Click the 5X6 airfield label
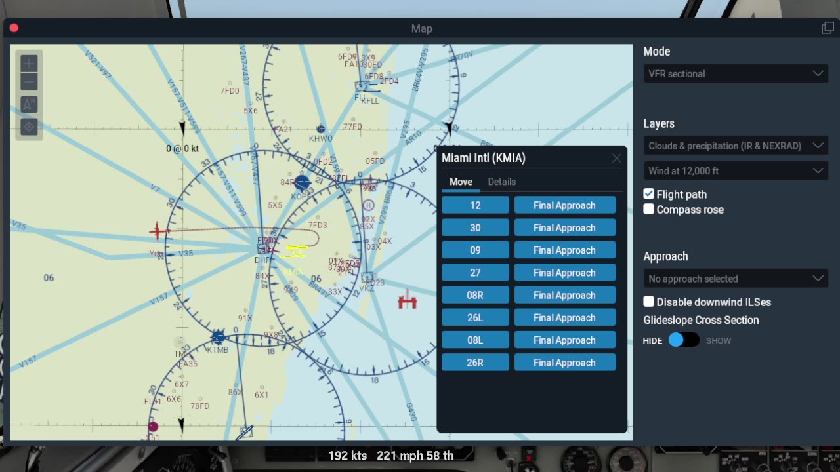The image size is (840, 472). (x=251, y=111)
